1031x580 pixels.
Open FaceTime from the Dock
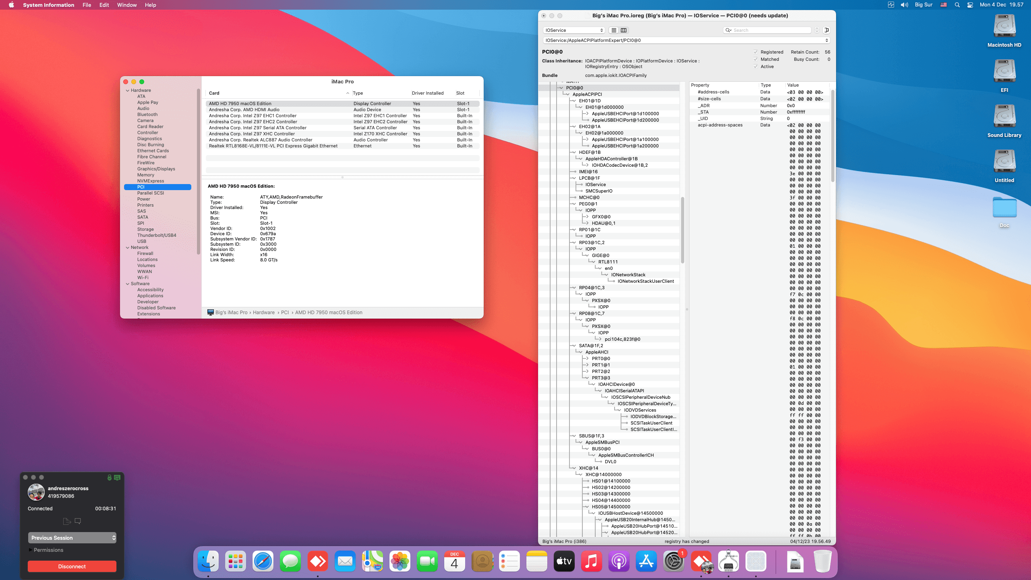tap(427, 561)
